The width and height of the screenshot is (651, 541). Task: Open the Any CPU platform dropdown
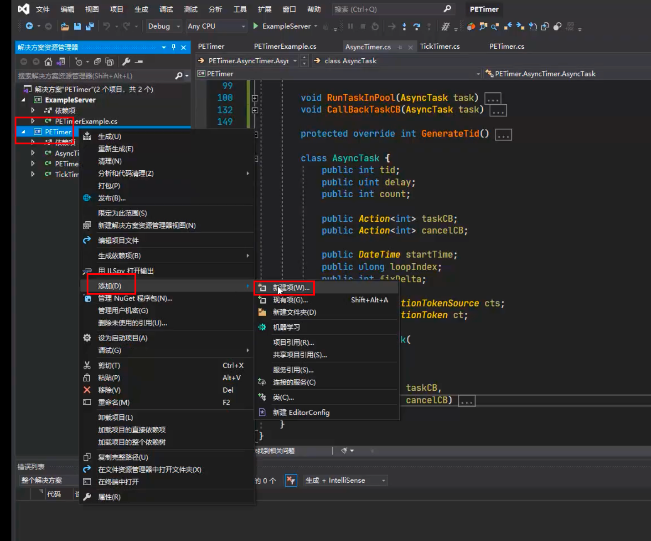click(x=216, y=26)
